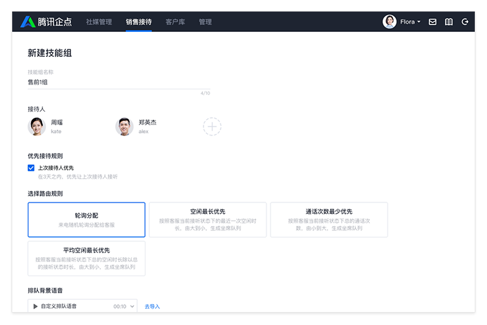The image size is (487, 325).
Task: Click the logout icon
Action: pyautogui.click(x=465, y=22)
